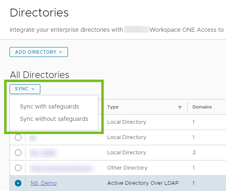Select radio button of second Local Directory row
This screenshot has height=191, width=226.
(18, 137)
